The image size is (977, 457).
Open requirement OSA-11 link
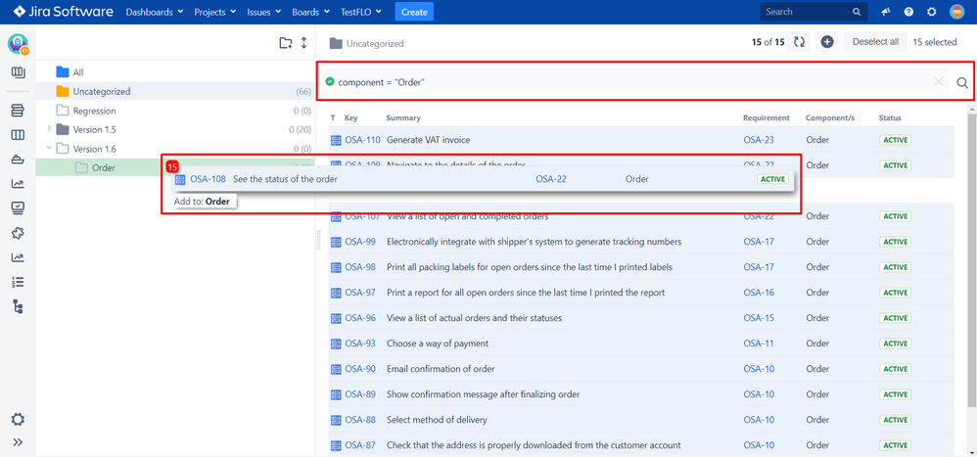point(759,343)
